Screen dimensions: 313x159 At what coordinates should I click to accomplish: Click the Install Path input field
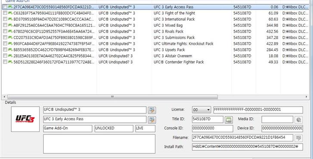point(247,147)
